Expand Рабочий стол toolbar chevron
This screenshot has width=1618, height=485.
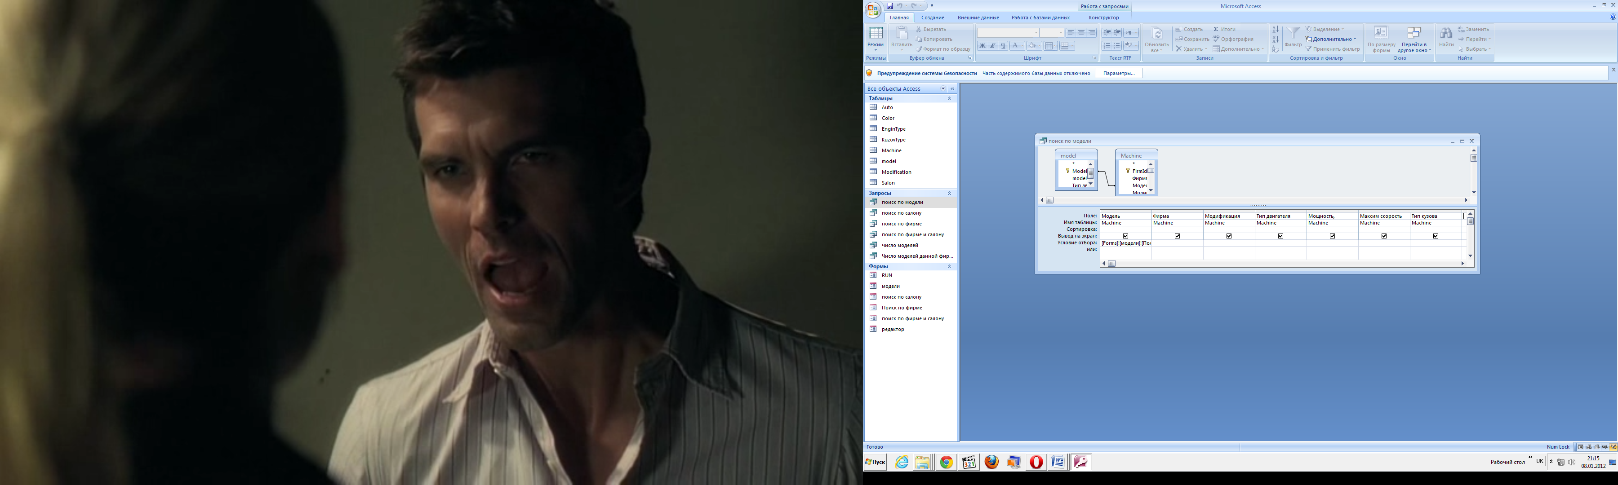1530,458
